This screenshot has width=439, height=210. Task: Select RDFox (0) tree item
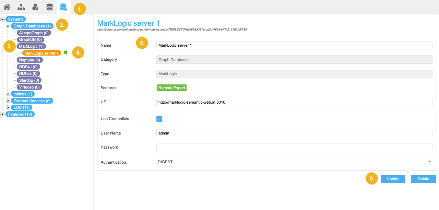click(28, 73)
